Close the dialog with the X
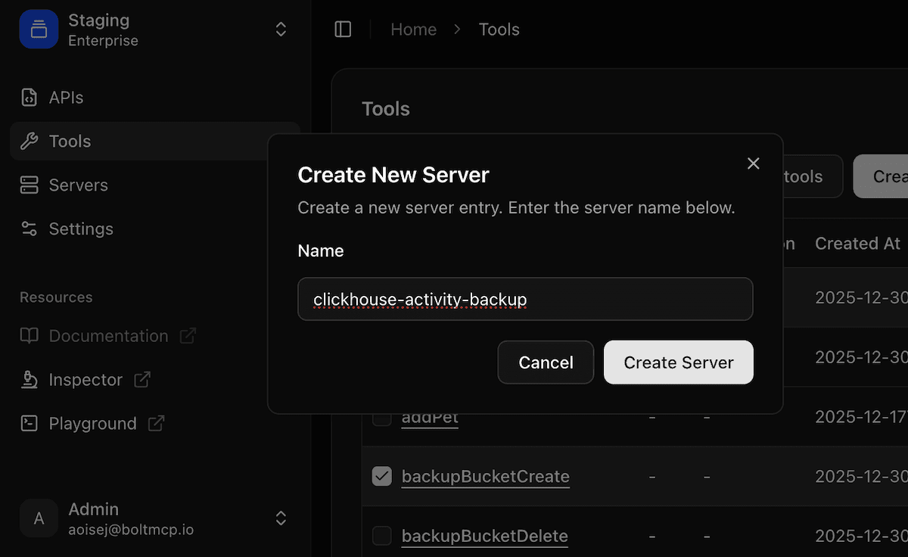Viewport: 908px width, 557px height. pyautogui.click(x=753, y=163)
